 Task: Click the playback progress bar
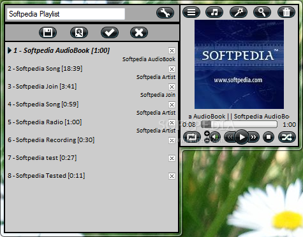click(239, 124)
